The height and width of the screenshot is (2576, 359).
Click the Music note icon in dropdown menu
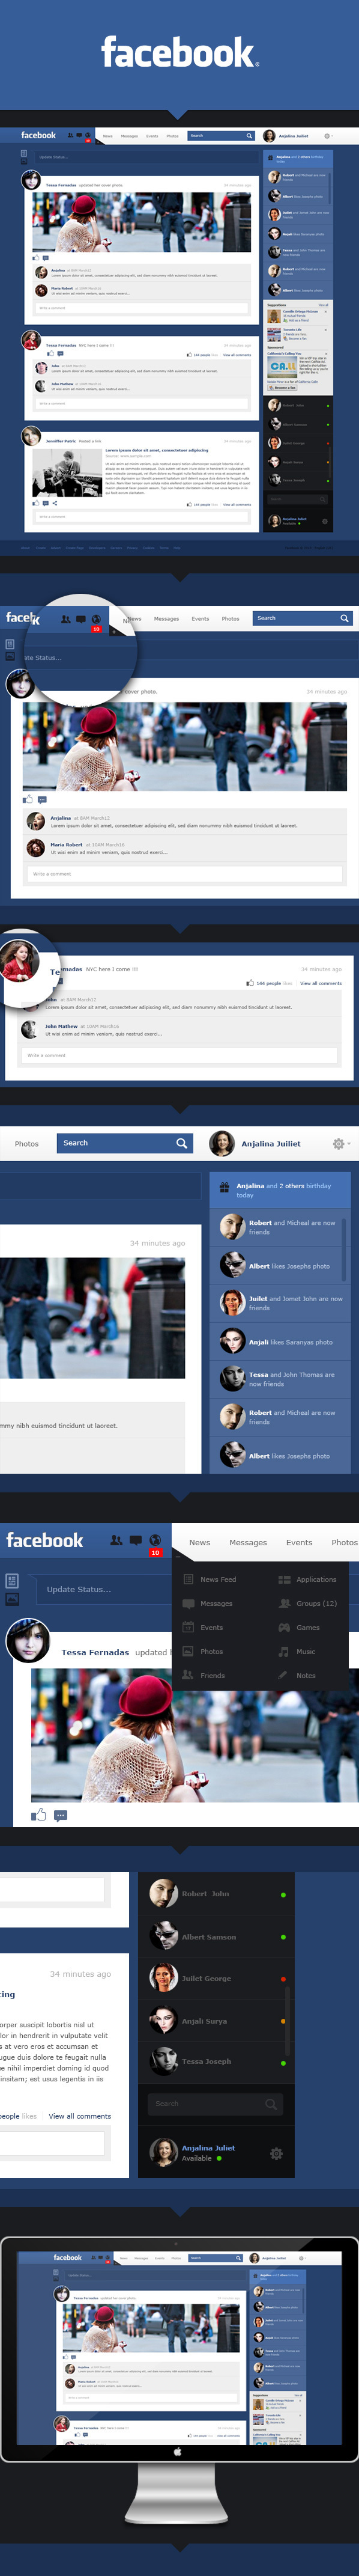coord(284,1651)
